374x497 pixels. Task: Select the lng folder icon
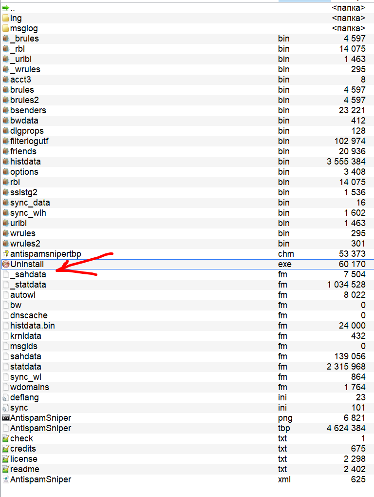click(6, 18)
